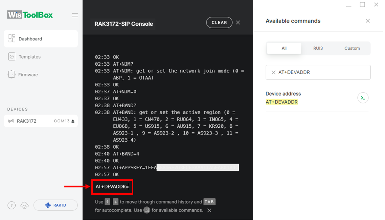Click the RAK3172 wireless signal icon
The height and width of the screenshot is (220, 385).
pyautogui.click(x=11, y=121)
